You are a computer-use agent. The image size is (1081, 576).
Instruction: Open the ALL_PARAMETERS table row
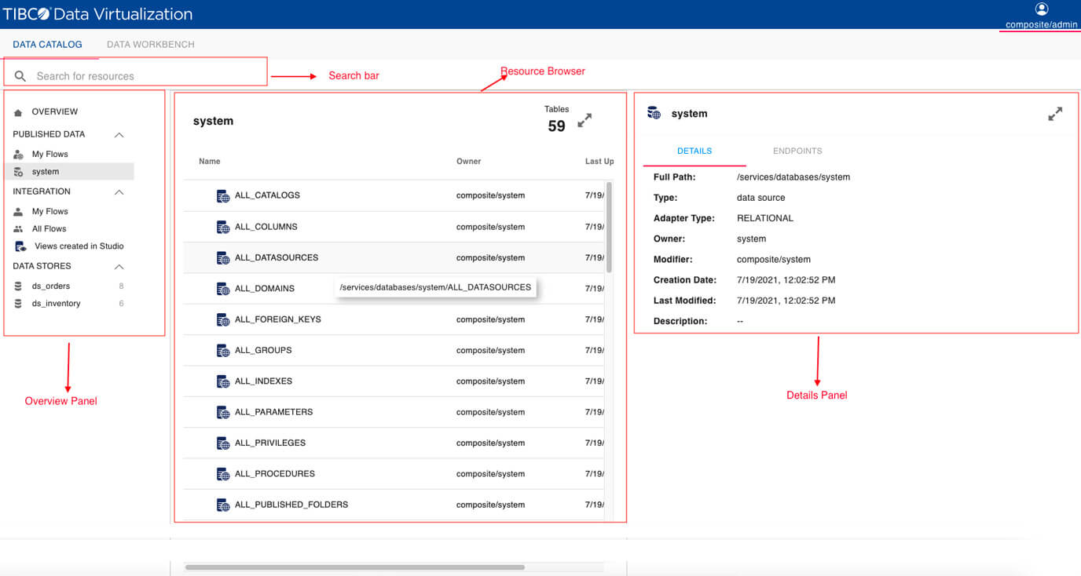tap(394, 412)
